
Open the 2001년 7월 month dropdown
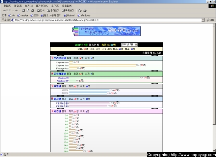(x=130, y=44)
